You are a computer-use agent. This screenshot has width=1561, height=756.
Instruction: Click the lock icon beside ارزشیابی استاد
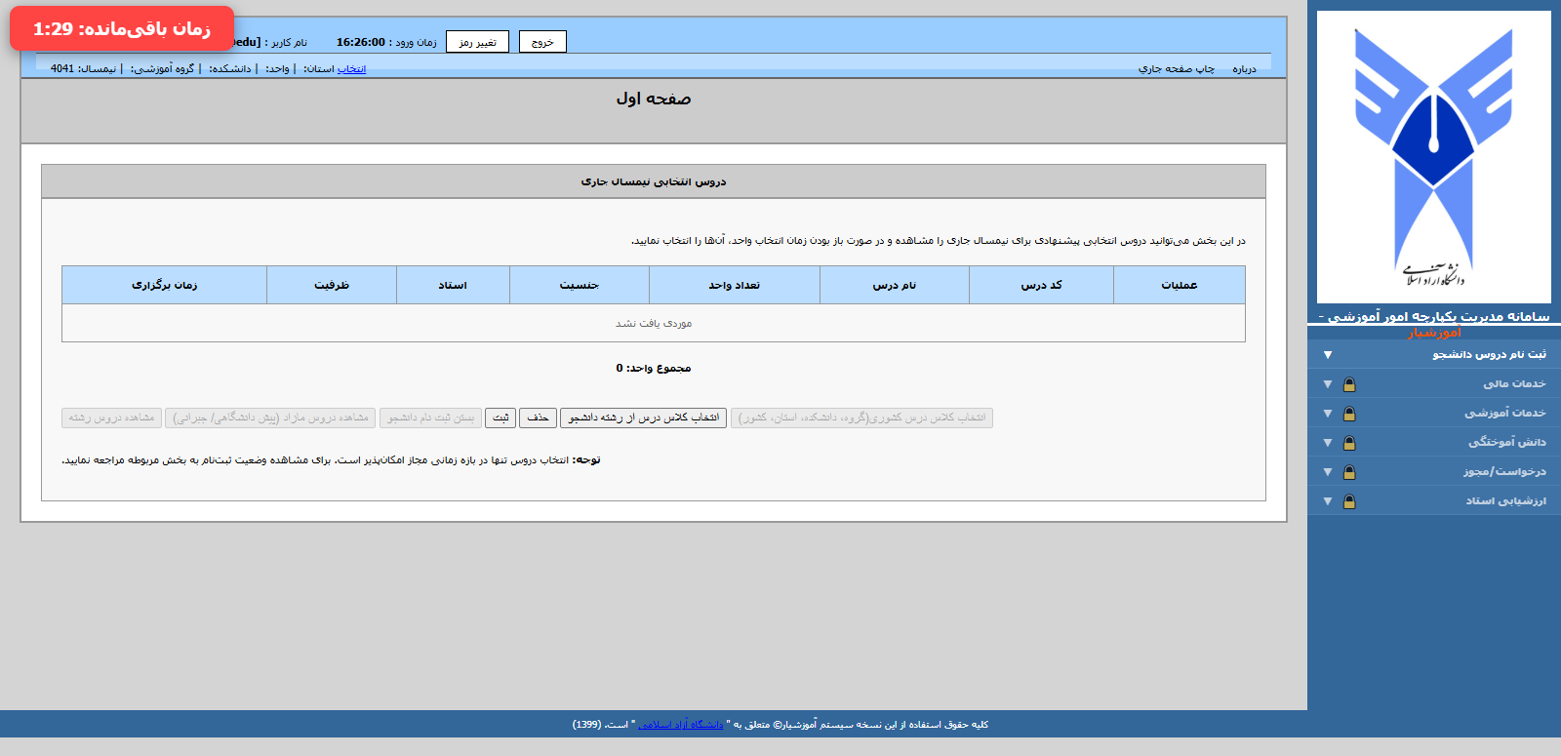pyautogui.click(x=1349, y=501)
